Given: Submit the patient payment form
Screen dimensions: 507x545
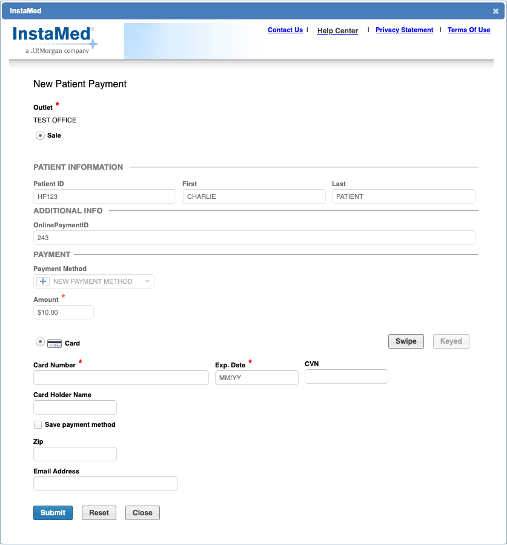Looking at the screenshot, I should (53, 512).
